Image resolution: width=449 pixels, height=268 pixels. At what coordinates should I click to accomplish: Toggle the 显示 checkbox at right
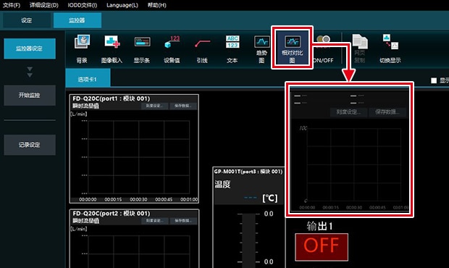point(434,80)
